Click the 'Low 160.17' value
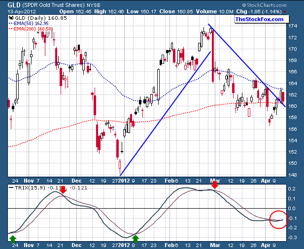The image size is (304, 249). point(141,12)
